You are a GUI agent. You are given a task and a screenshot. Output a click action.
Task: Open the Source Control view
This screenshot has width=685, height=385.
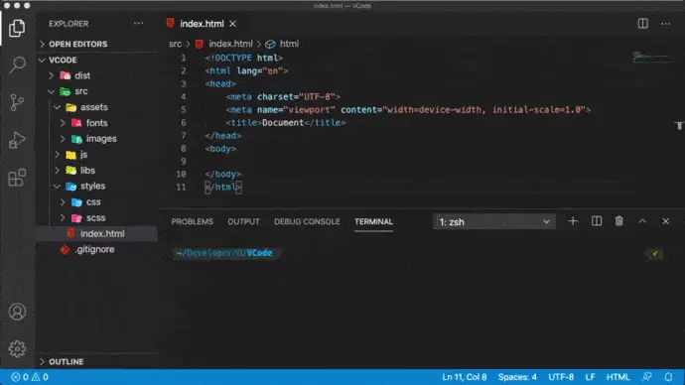pos(17,102)
